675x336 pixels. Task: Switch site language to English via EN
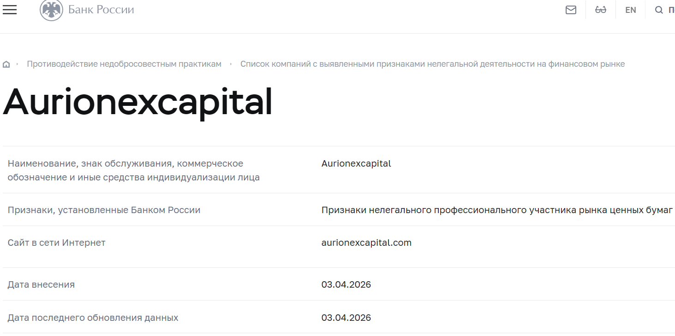pos(630,10)
